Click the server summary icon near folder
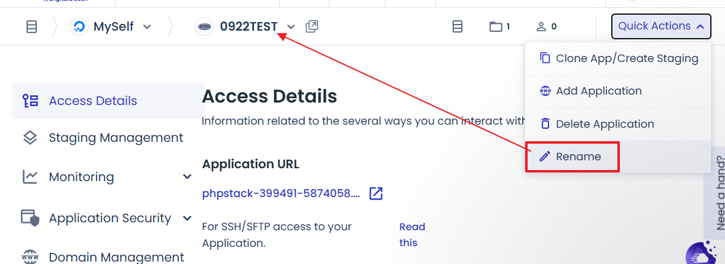 tap(457, 27)
